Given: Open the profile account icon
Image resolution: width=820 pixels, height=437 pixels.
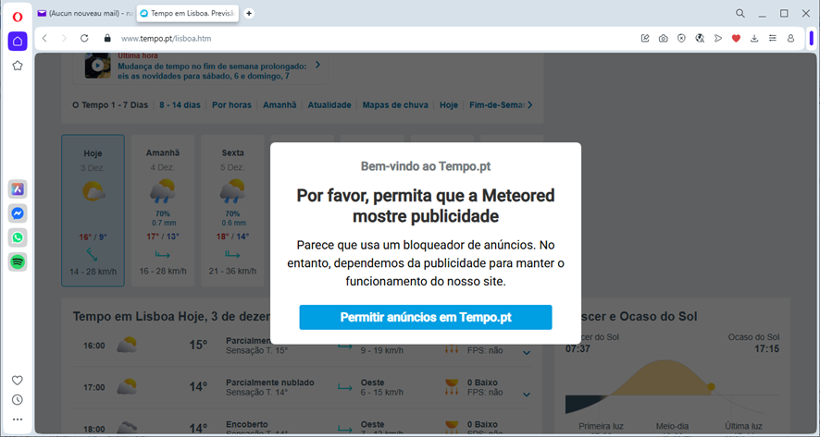Looking at the screenshot, I should (790, 38).
